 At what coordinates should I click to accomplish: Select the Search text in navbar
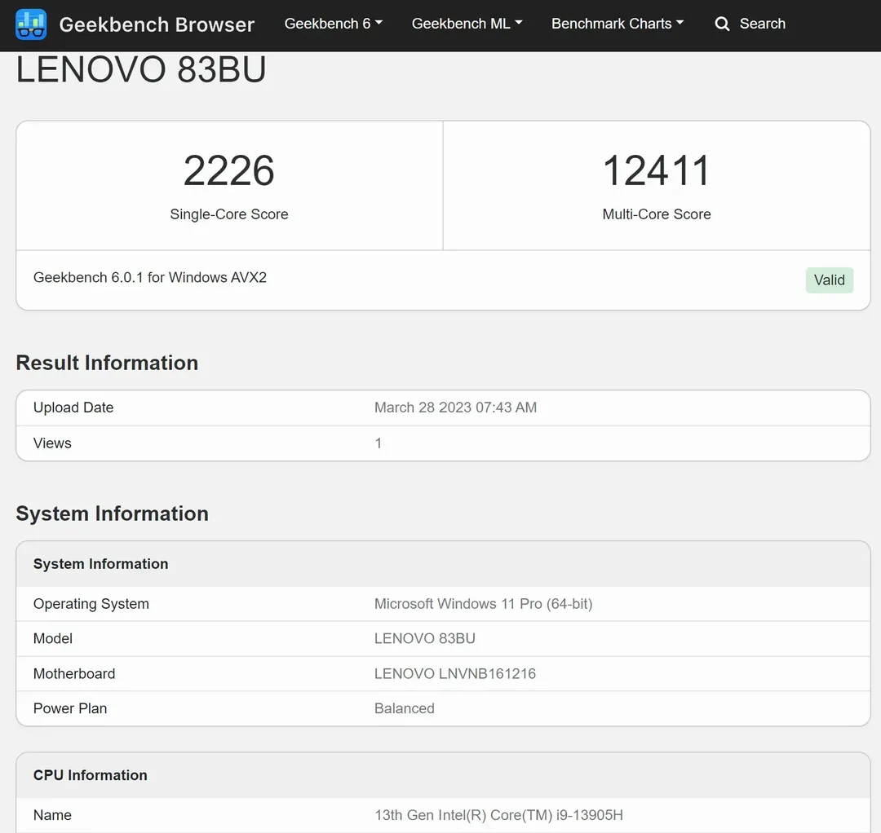click(762, 24)
